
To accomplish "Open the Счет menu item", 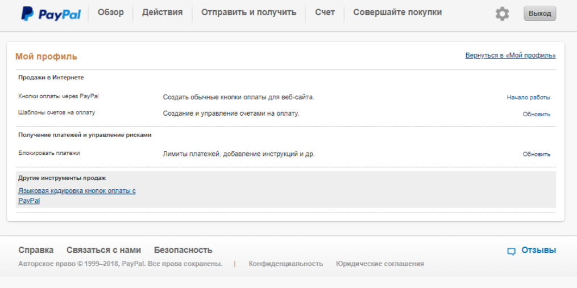I will [325, 12].
